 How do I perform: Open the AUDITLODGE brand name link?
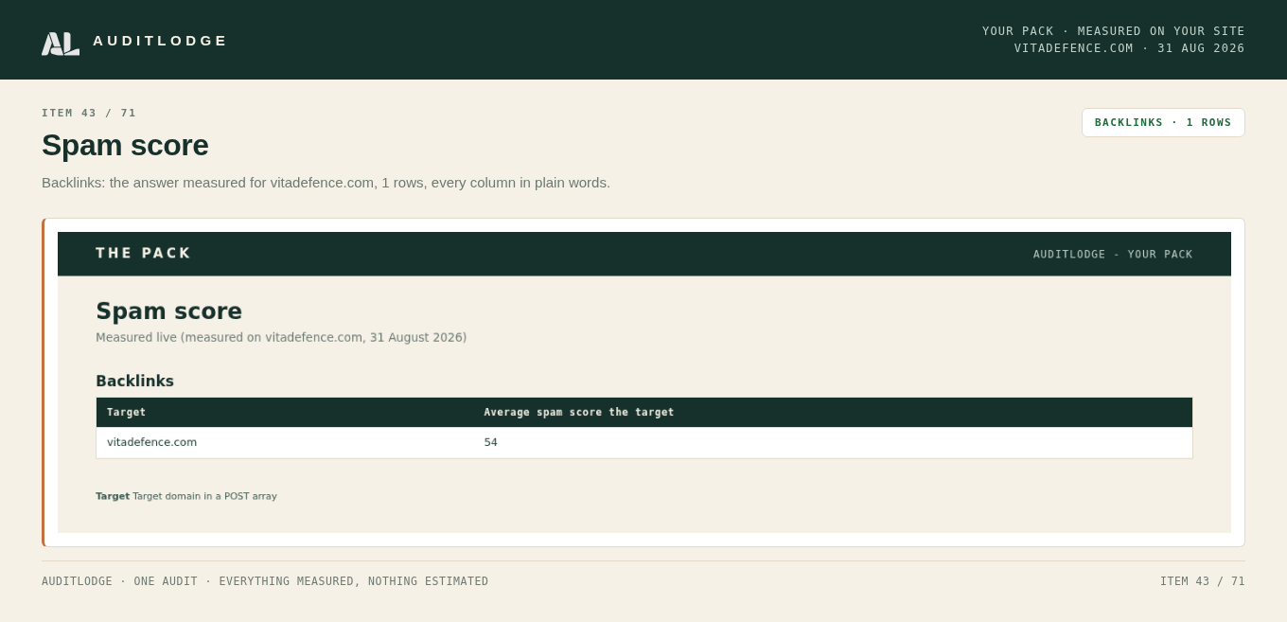160,41
